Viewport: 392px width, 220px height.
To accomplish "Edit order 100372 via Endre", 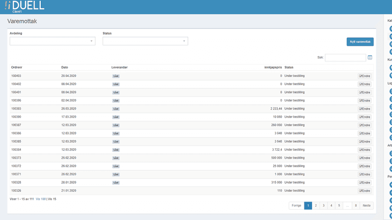I will coord(365,166).
